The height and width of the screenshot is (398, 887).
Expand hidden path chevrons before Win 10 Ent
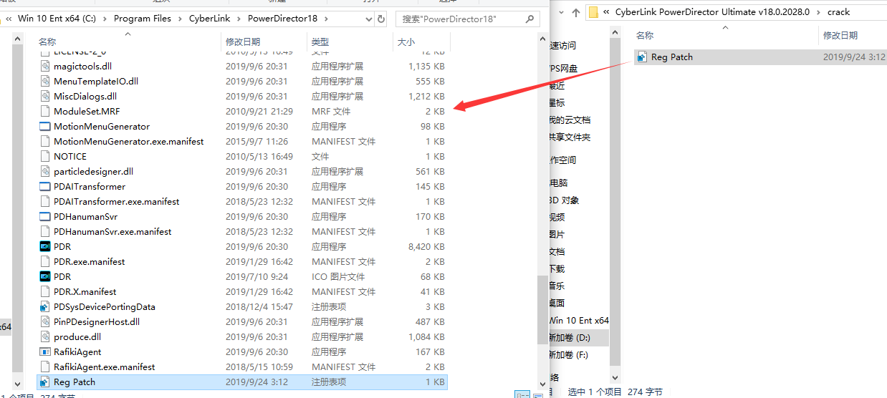(x=9, y=18)
